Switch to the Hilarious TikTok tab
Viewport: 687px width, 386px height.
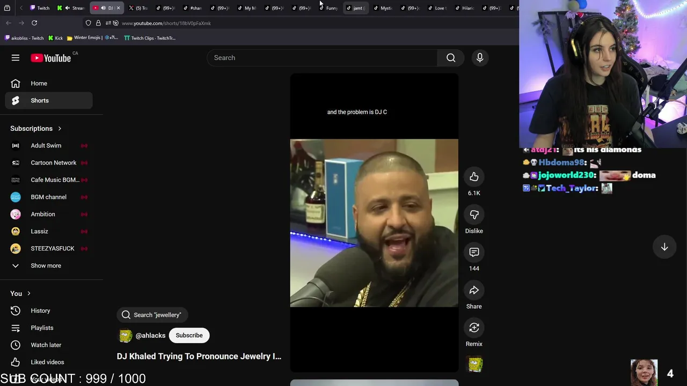click(464, 8)
